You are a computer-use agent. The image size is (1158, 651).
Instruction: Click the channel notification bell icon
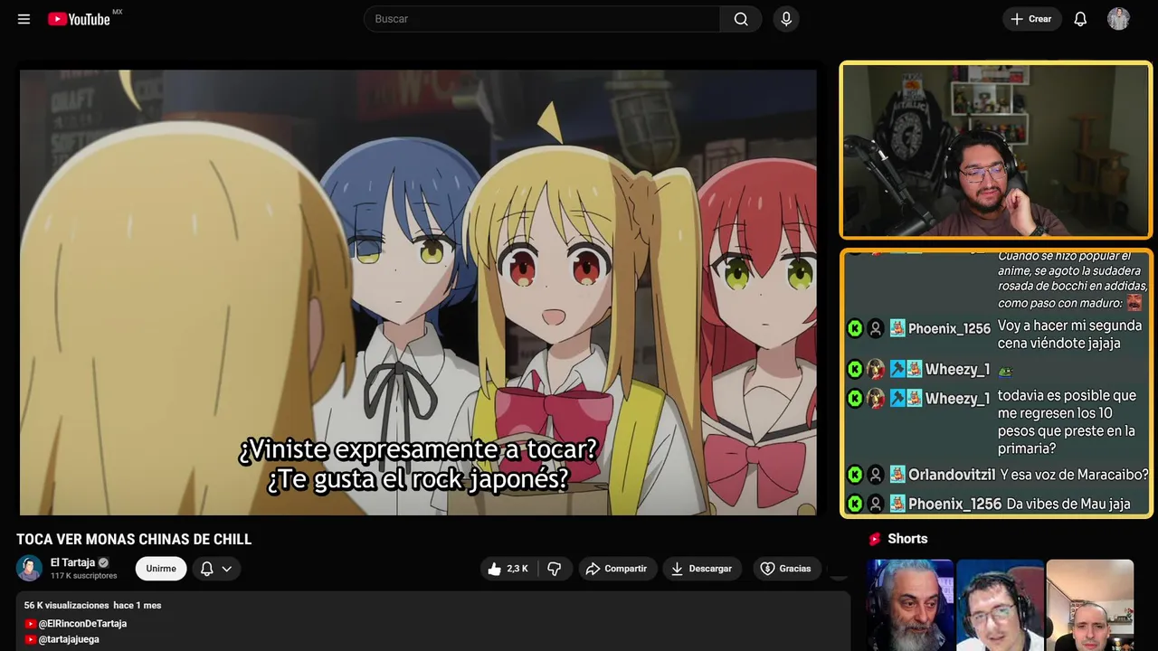(x=206, y=569)
